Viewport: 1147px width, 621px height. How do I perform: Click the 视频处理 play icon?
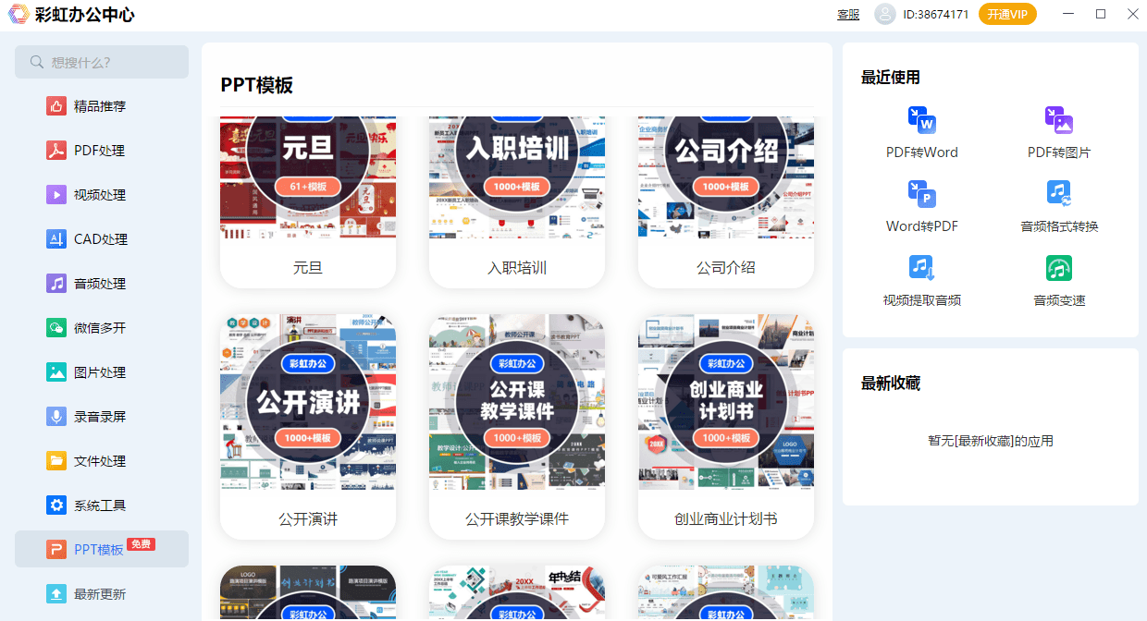click(x=56, y=195)
